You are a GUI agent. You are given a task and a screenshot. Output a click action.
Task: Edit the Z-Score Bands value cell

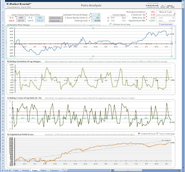pyautogui.click(x=96, y=18)
